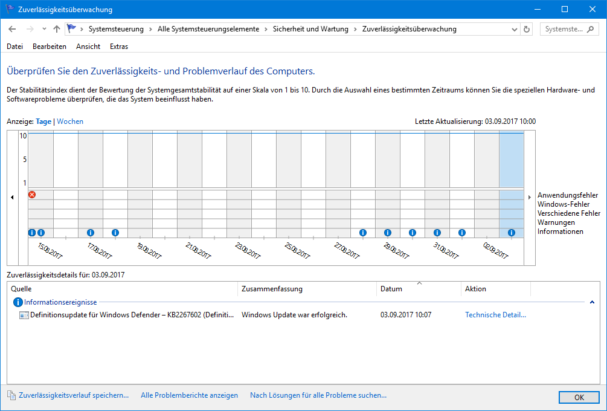Viewport: 607px width, 411px height.
Task: Click the Forward navigation arrow
Action: coord(30,29)
